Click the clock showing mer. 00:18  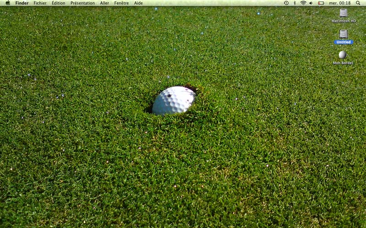point(339,3)
